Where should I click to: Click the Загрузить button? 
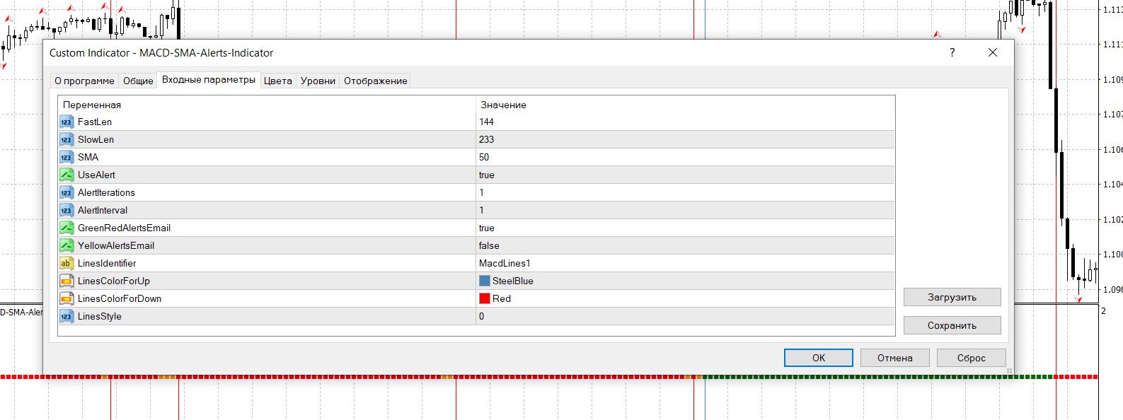point(952,297)
